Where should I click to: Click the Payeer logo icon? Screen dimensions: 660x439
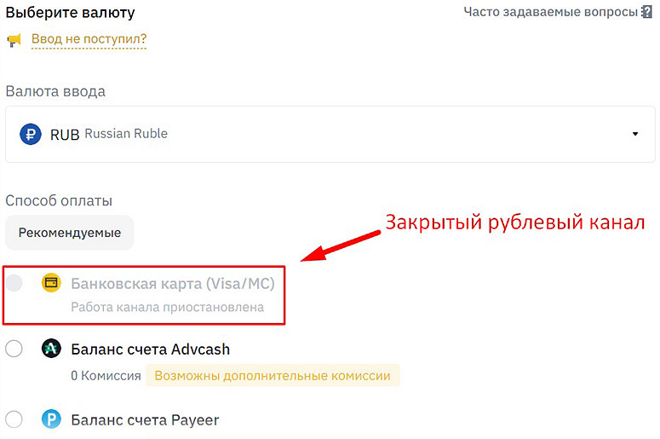[x=51, y=419]
